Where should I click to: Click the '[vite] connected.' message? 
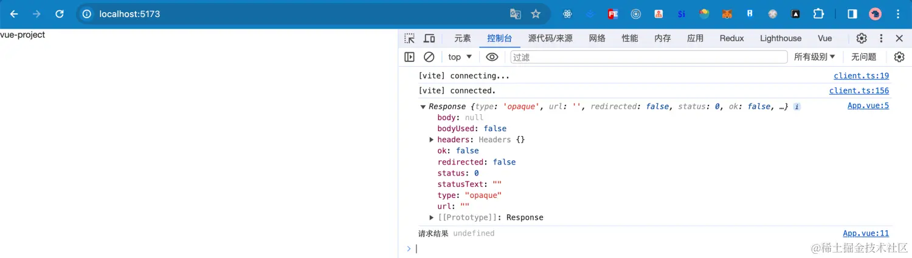[x=457, y=90]
